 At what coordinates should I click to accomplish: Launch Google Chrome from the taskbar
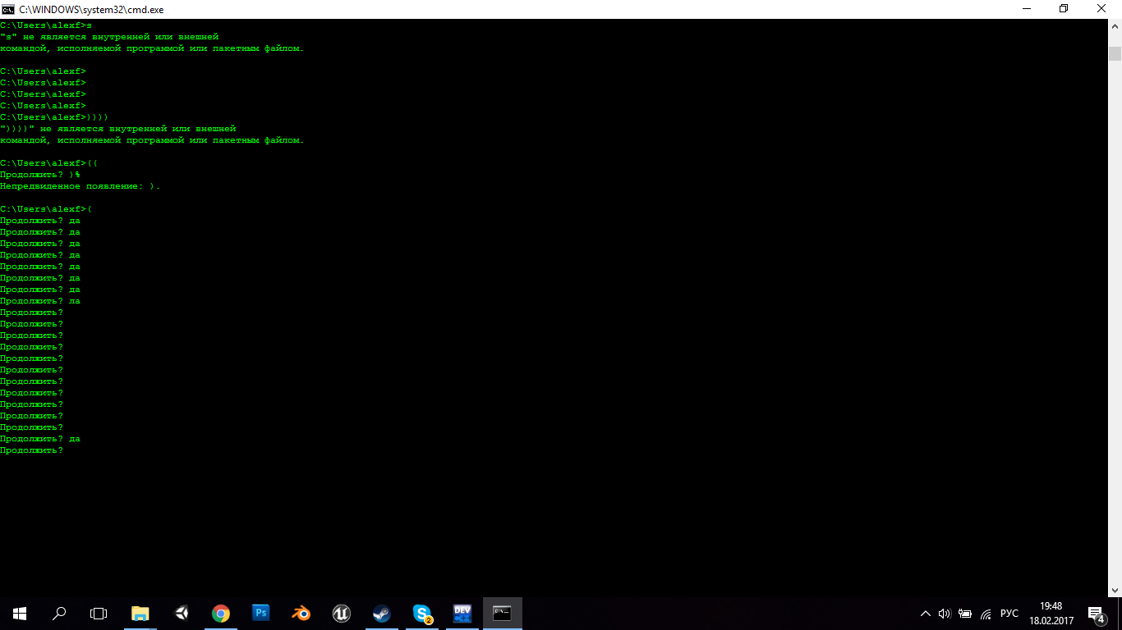(221, 613)
